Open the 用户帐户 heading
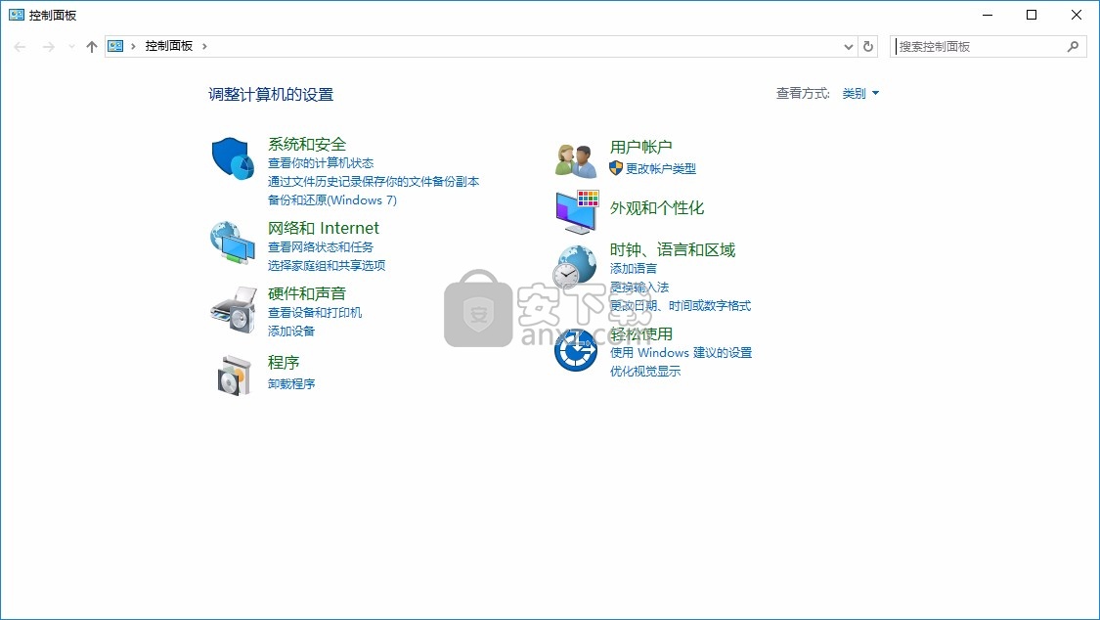 point(640,147)
